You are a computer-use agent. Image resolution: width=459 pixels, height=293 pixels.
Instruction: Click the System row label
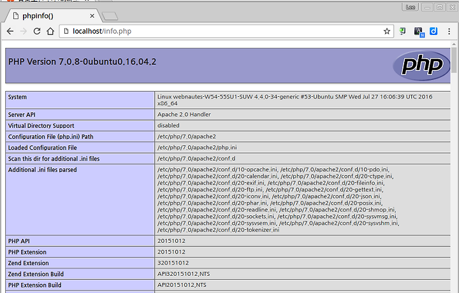point(17,97)
